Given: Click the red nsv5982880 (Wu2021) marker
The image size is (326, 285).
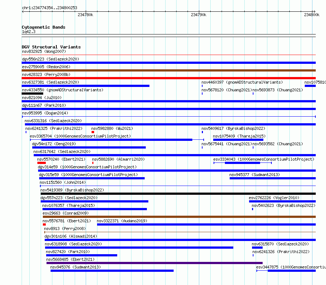Looking at the screenshot, I should 93,132.
